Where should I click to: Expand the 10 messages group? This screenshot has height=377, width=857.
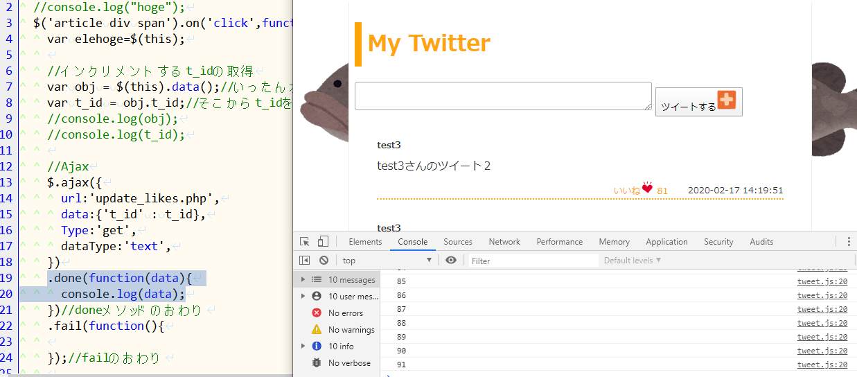click(x=302, y=280)
